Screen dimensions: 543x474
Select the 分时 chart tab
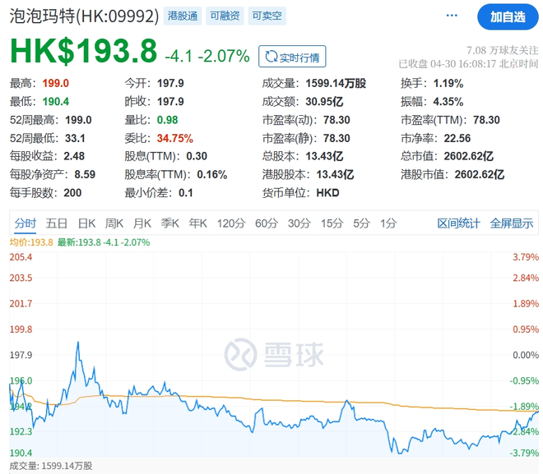[26, 223]
